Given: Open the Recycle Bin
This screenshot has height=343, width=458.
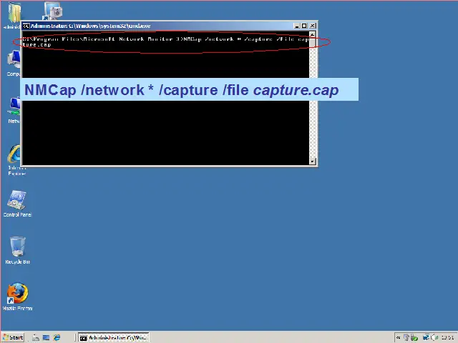Looking at the screenshot, I should coord(17,250).
